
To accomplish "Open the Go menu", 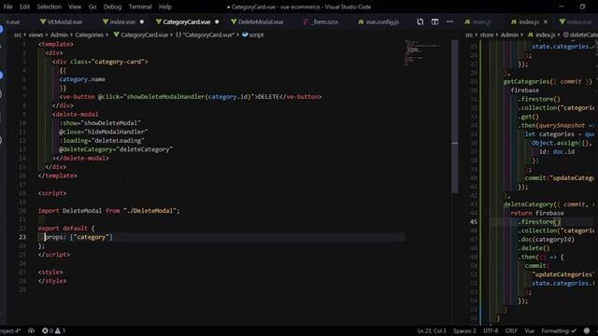I will pos(93,7).
